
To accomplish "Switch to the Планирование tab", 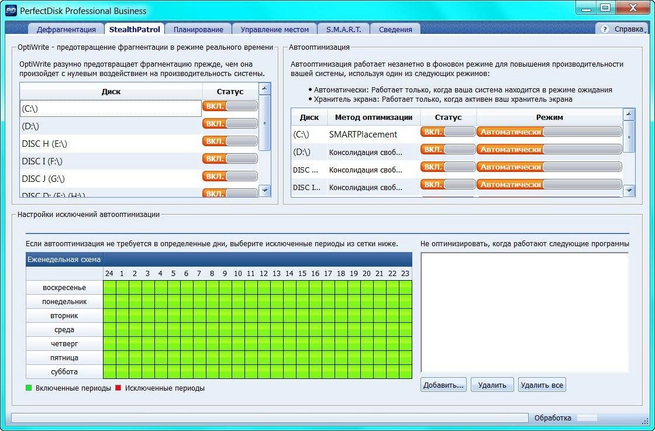I will coord(198,29).
